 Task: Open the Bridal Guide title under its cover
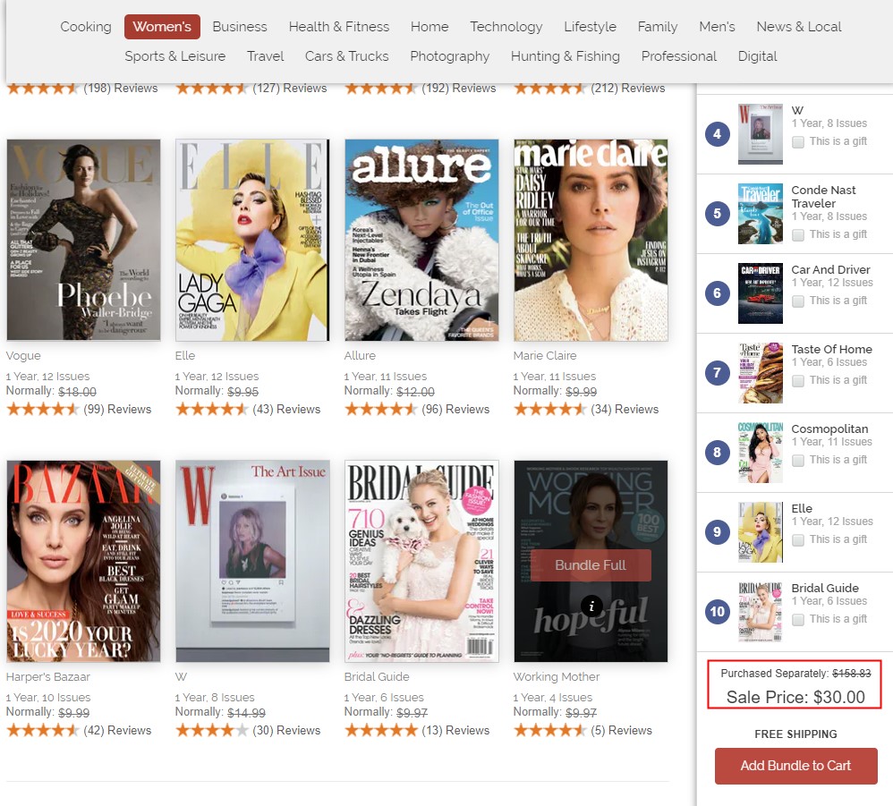tap(377, 677)
